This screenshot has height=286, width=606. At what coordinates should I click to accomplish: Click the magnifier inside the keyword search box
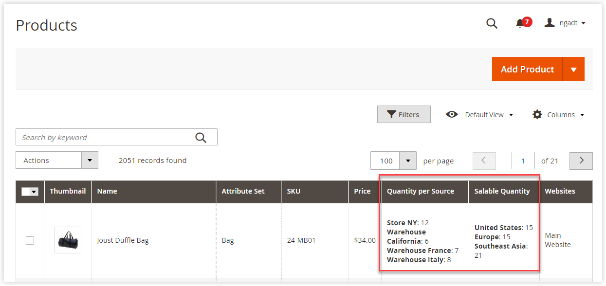[201, 137]
